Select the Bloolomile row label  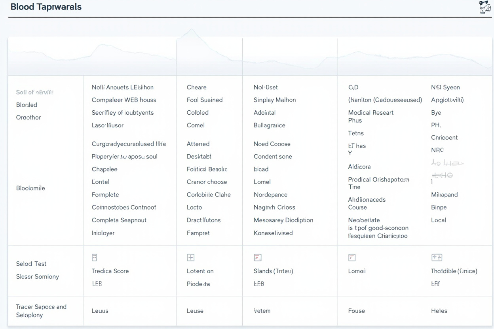click(30, 188)
